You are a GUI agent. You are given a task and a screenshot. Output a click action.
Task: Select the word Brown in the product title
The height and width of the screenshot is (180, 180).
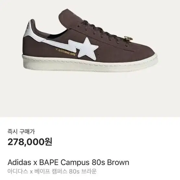pos(118,162)
